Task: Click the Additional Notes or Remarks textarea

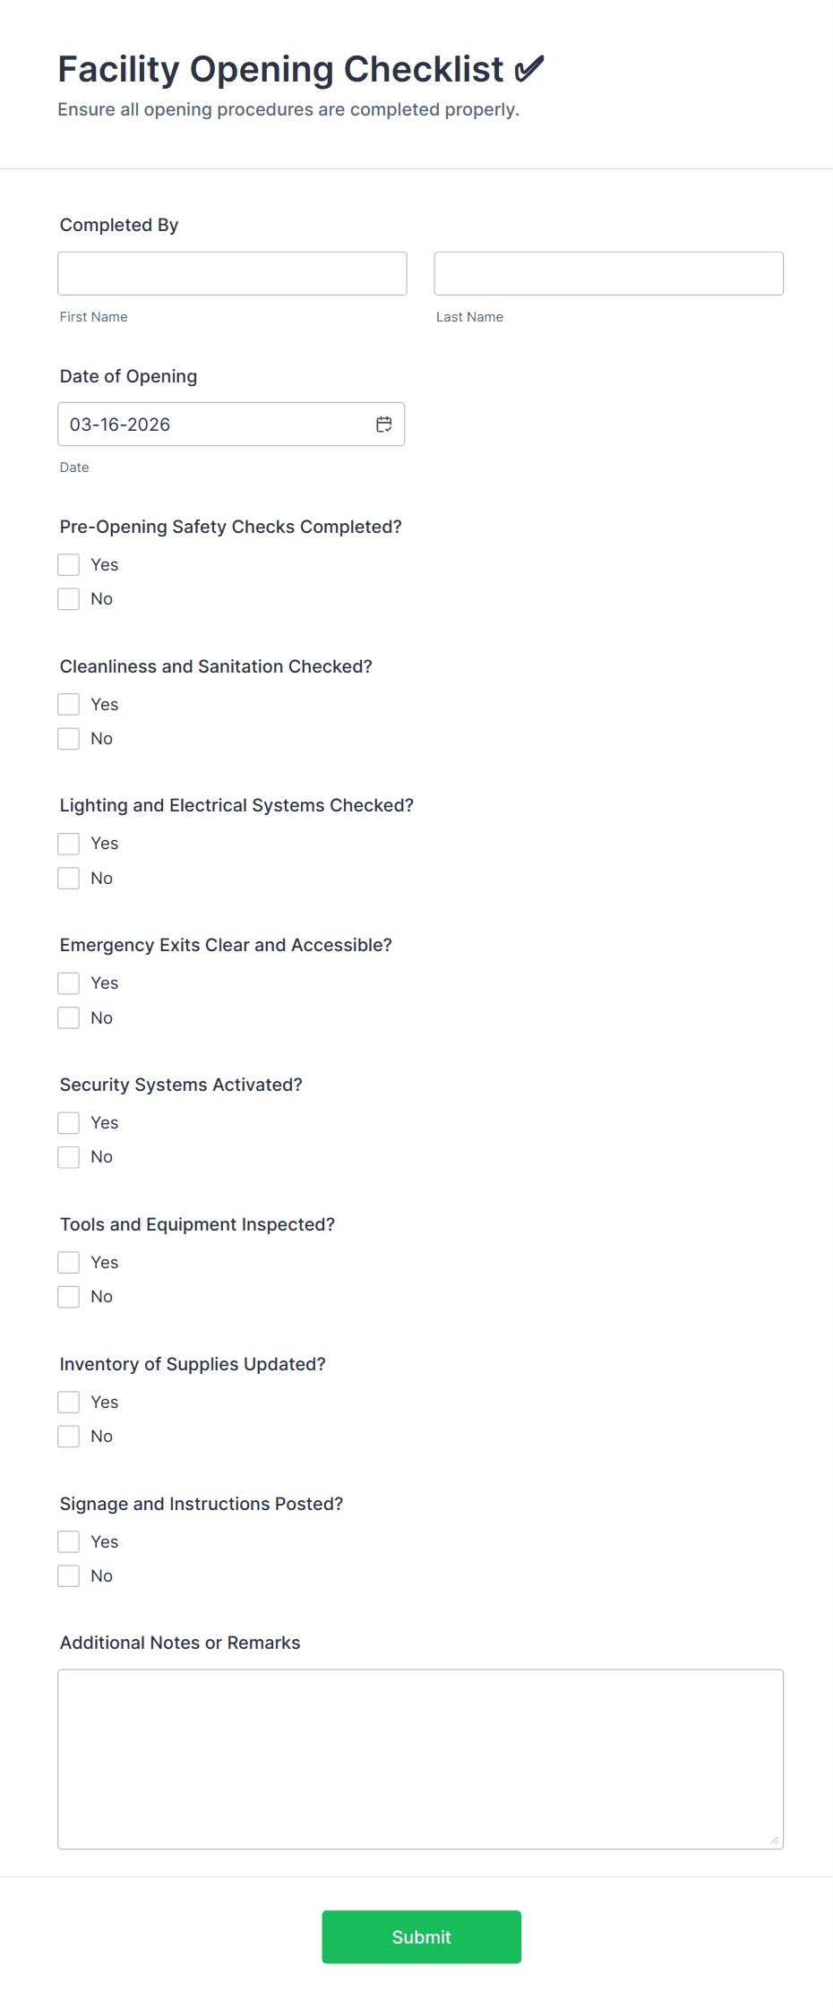Action: coord(421,1759)
